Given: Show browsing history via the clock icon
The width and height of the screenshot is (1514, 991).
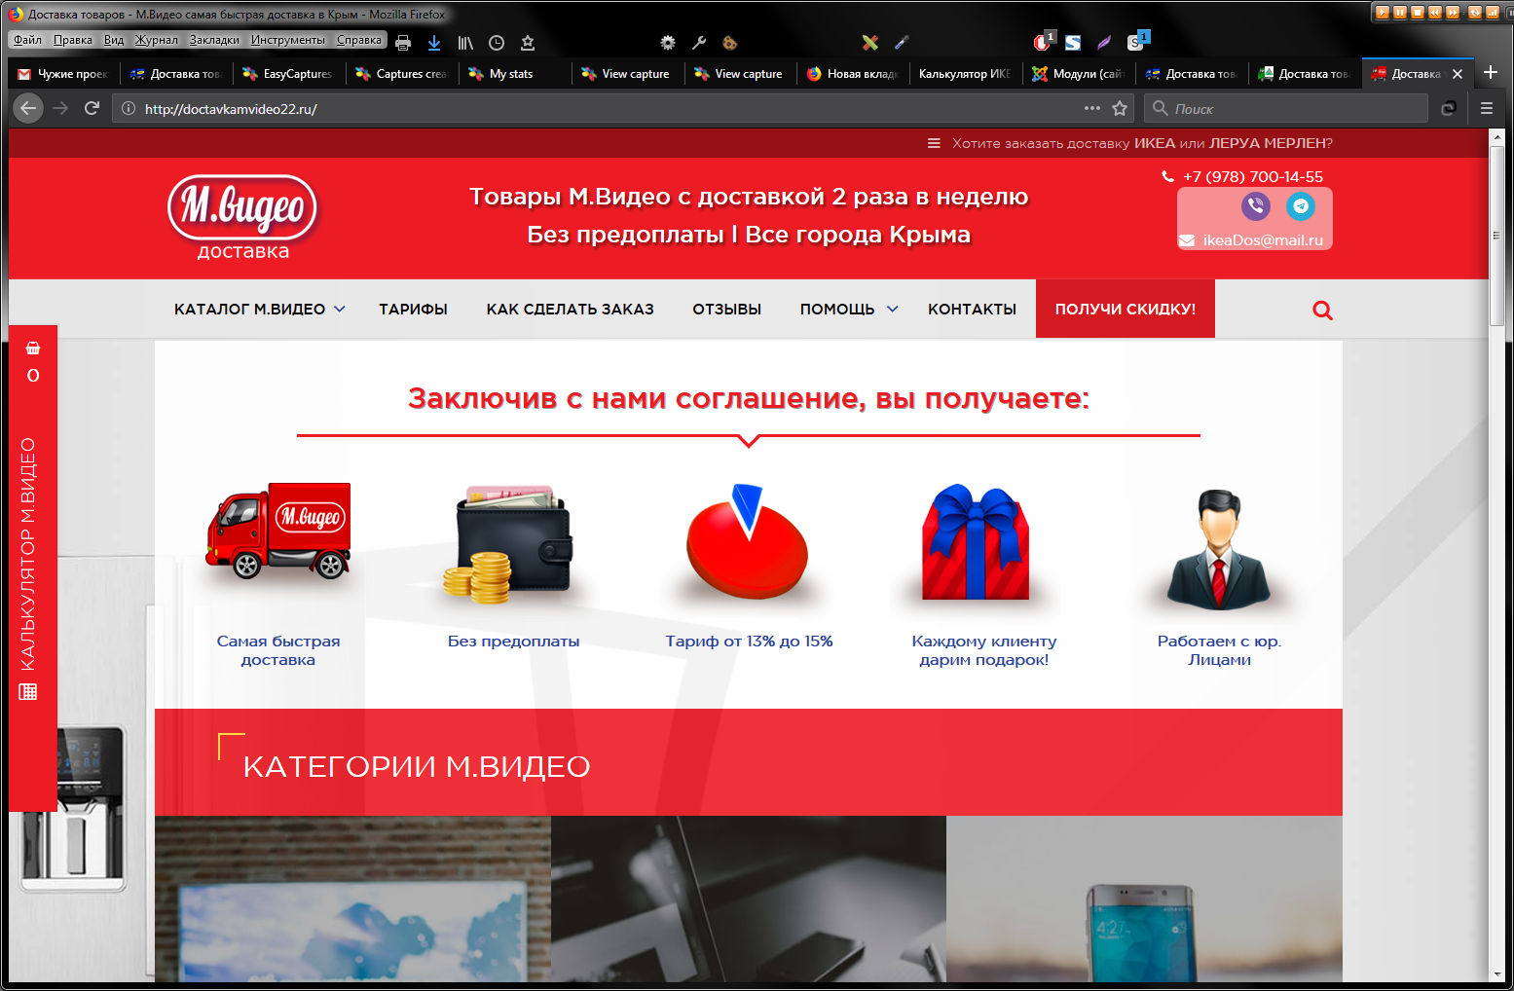Looking at the screenshot, I should 497,43.
